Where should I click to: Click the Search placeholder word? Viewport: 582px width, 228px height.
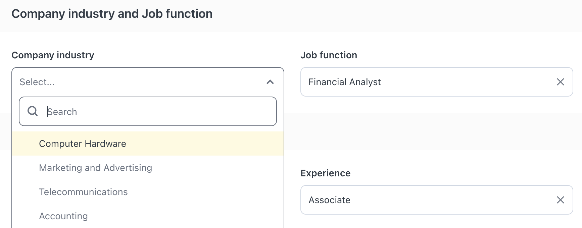coord(62,112)
